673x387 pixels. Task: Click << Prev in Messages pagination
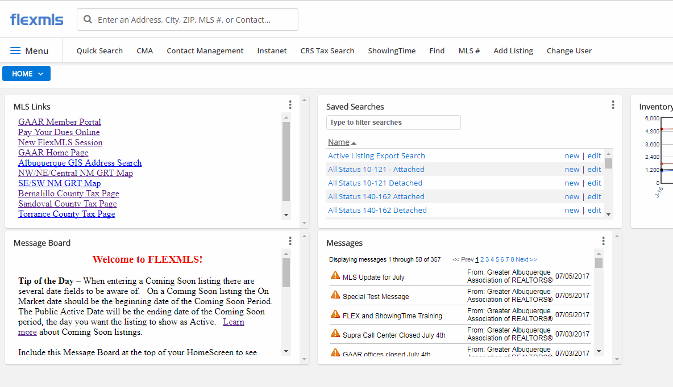click(x=463, y=260)
